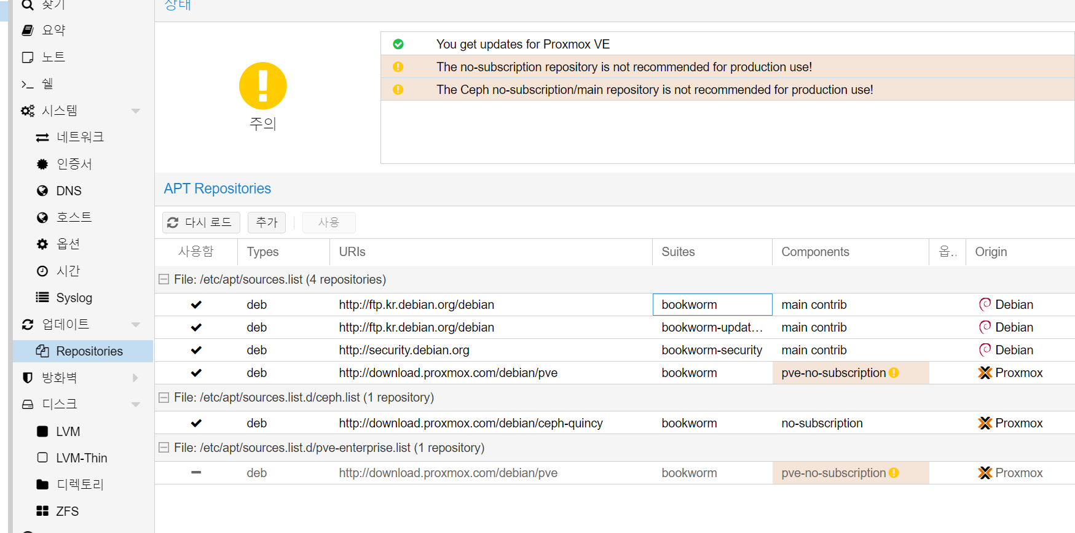Click the green check icon for Proxmox VE updates
Screen dimensions: 1075x533
tap(398, 44)
